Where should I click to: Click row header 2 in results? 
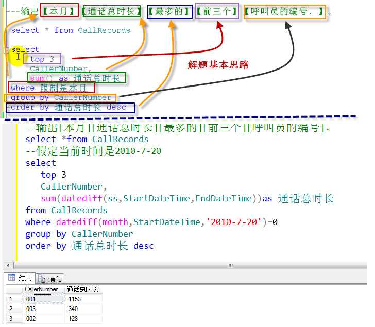(x=14, y=309)
